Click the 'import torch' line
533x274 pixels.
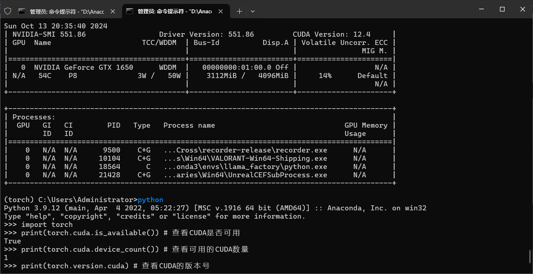coord(38,224)
